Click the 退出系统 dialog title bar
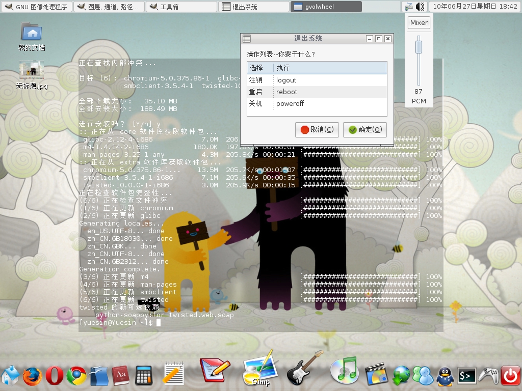 click(308, 39)
